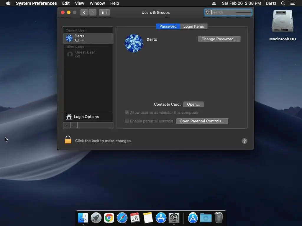Click the search magnifier in preferences
302x226 pixels.
pos(208,12)
